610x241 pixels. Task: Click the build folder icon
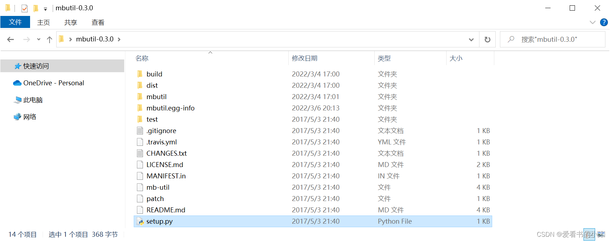140,74
